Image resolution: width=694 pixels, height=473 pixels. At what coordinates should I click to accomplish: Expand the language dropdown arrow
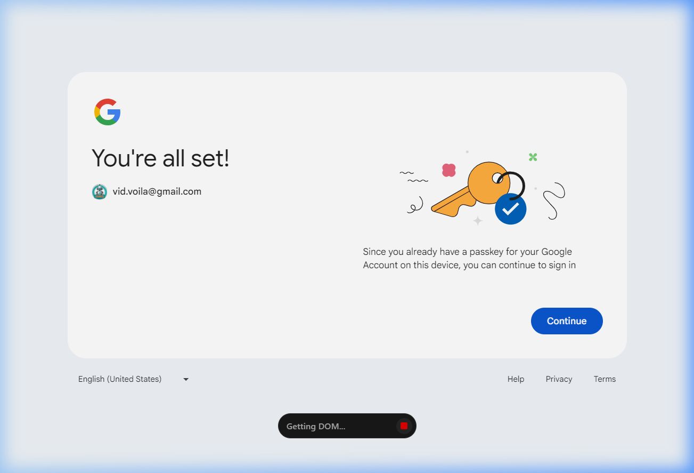pos(186,380)
